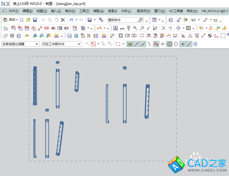Screen dimensions: 229x176
Task: Open the GC工具箱 menu
Action: point(176,11)
